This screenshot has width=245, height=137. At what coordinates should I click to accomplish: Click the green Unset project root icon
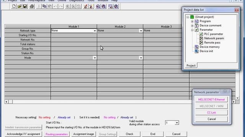pos(192,17)
